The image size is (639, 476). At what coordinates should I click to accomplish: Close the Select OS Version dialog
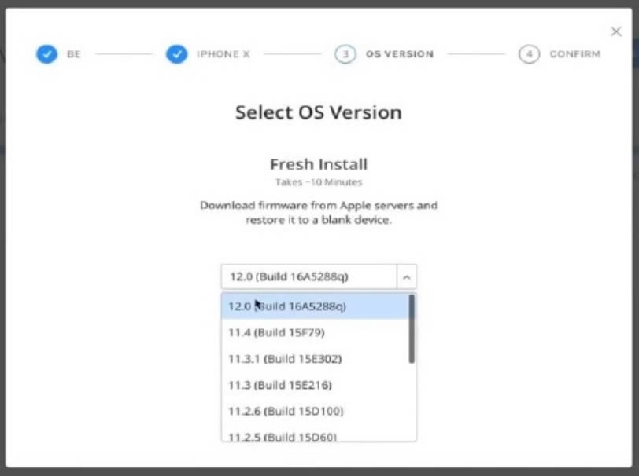click(615, 31)
